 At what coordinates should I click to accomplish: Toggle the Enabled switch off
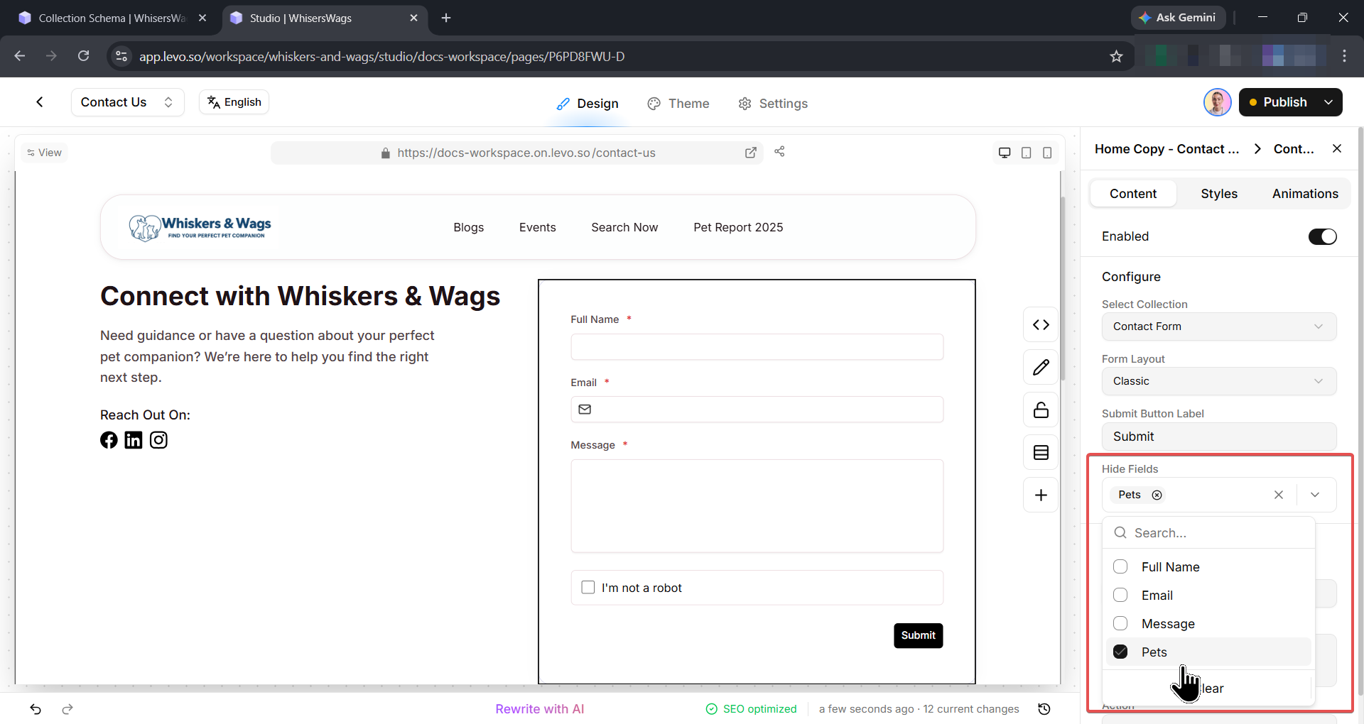(1322, 236)
